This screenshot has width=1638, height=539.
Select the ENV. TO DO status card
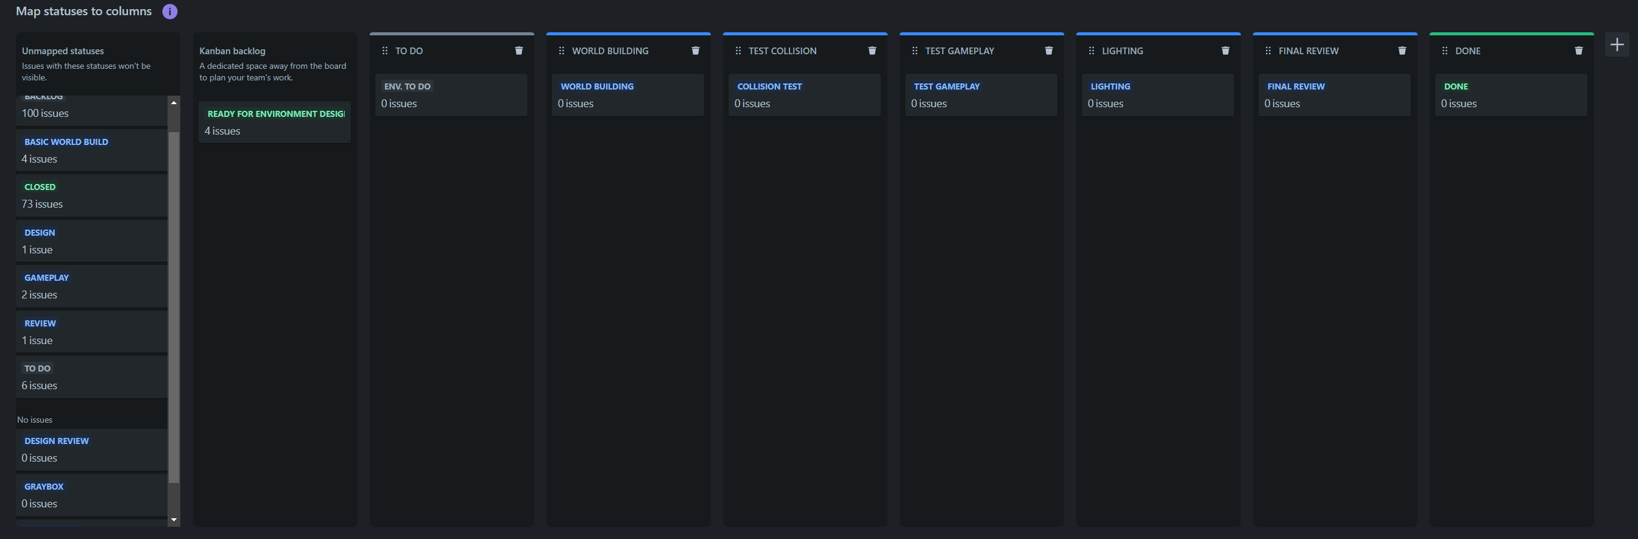point(451,95)
